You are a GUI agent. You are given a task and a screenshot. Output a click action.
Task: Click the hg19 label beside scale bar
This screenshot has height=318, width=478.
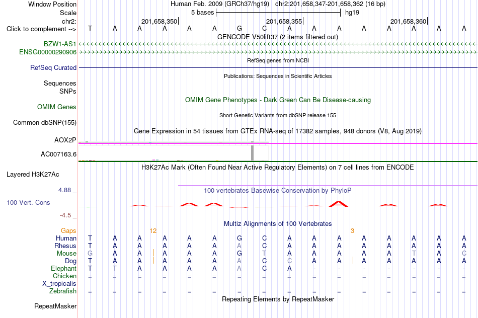coord(352,13)
